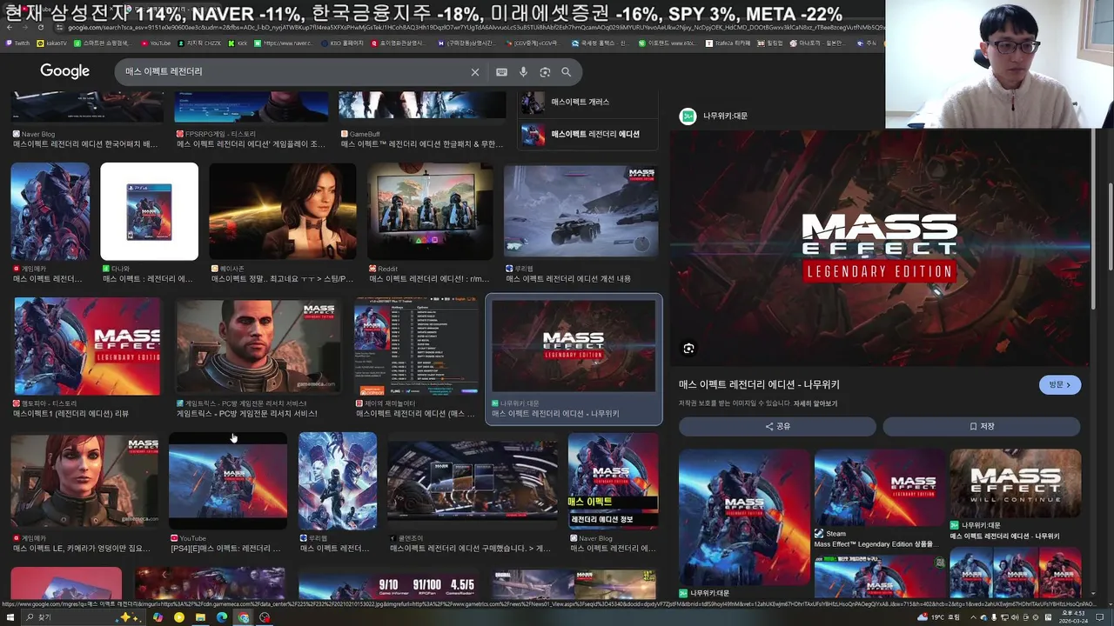This screenshot has height=626, width=1114.
Task: Open 루리웹 snowy vehicle thumbnail
Action: (580, 211)
